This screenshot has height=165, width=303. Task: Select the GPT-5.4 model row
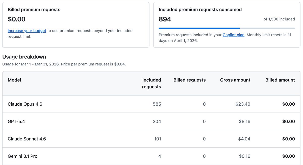click(x=16, y=122)
